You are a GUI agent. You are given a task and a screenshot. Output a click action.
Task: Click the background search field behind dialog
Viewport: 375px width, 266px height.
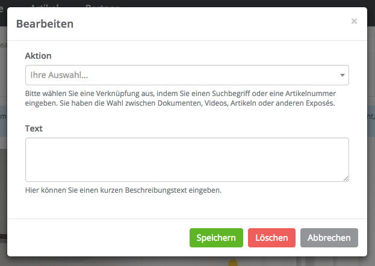coord(3,45)
